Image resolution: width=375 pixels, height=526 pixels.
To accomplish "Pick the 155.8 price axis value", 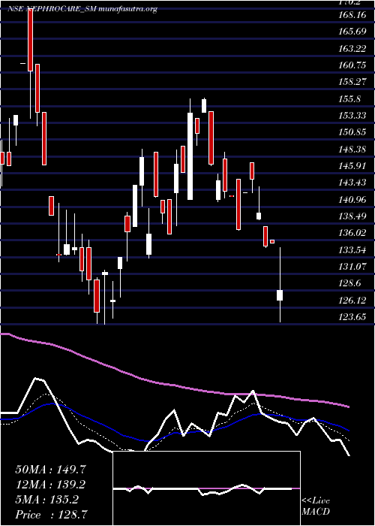I will [349, 99].
